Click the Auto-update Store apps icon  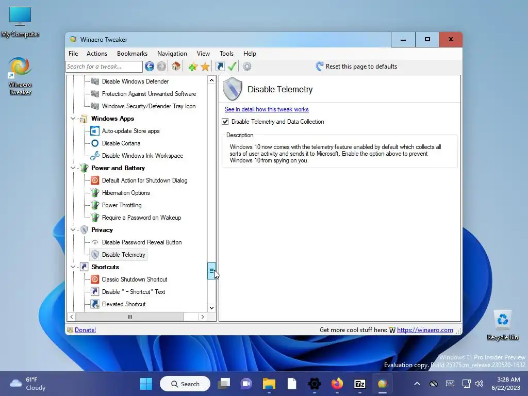95,130
